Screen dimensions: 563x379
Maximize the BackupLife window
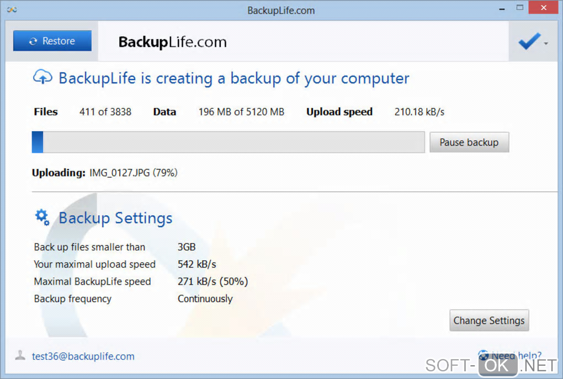(519, 8)
